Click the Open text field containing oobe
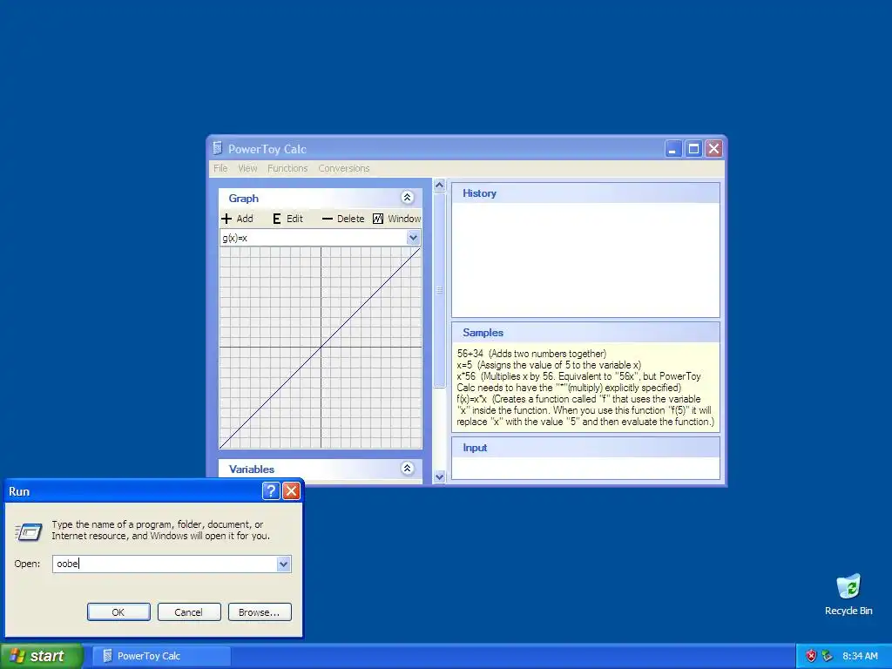 pyautogui.click(x=165, y=564)
